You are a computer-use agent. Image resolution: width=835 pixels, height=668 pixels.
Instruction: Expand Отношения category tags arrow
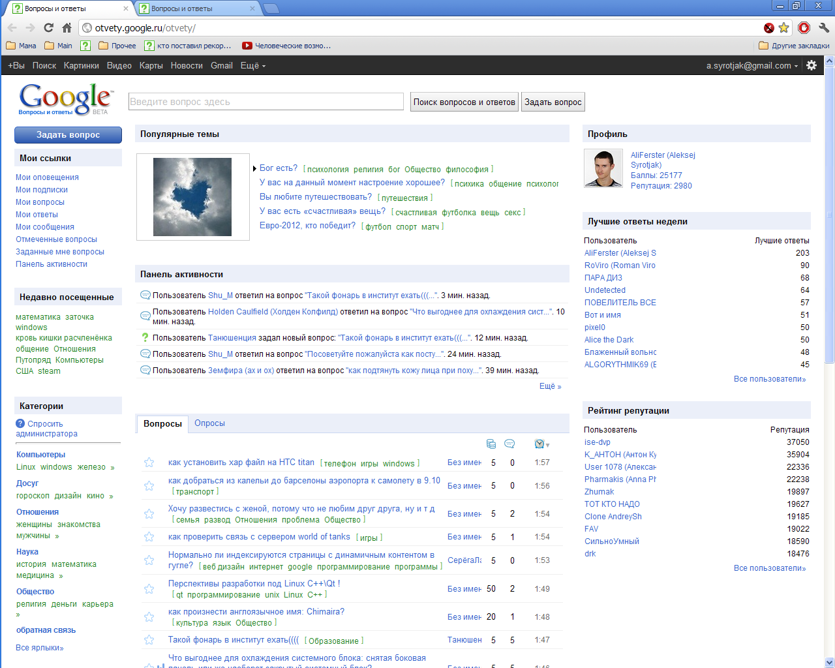(57, 536)
